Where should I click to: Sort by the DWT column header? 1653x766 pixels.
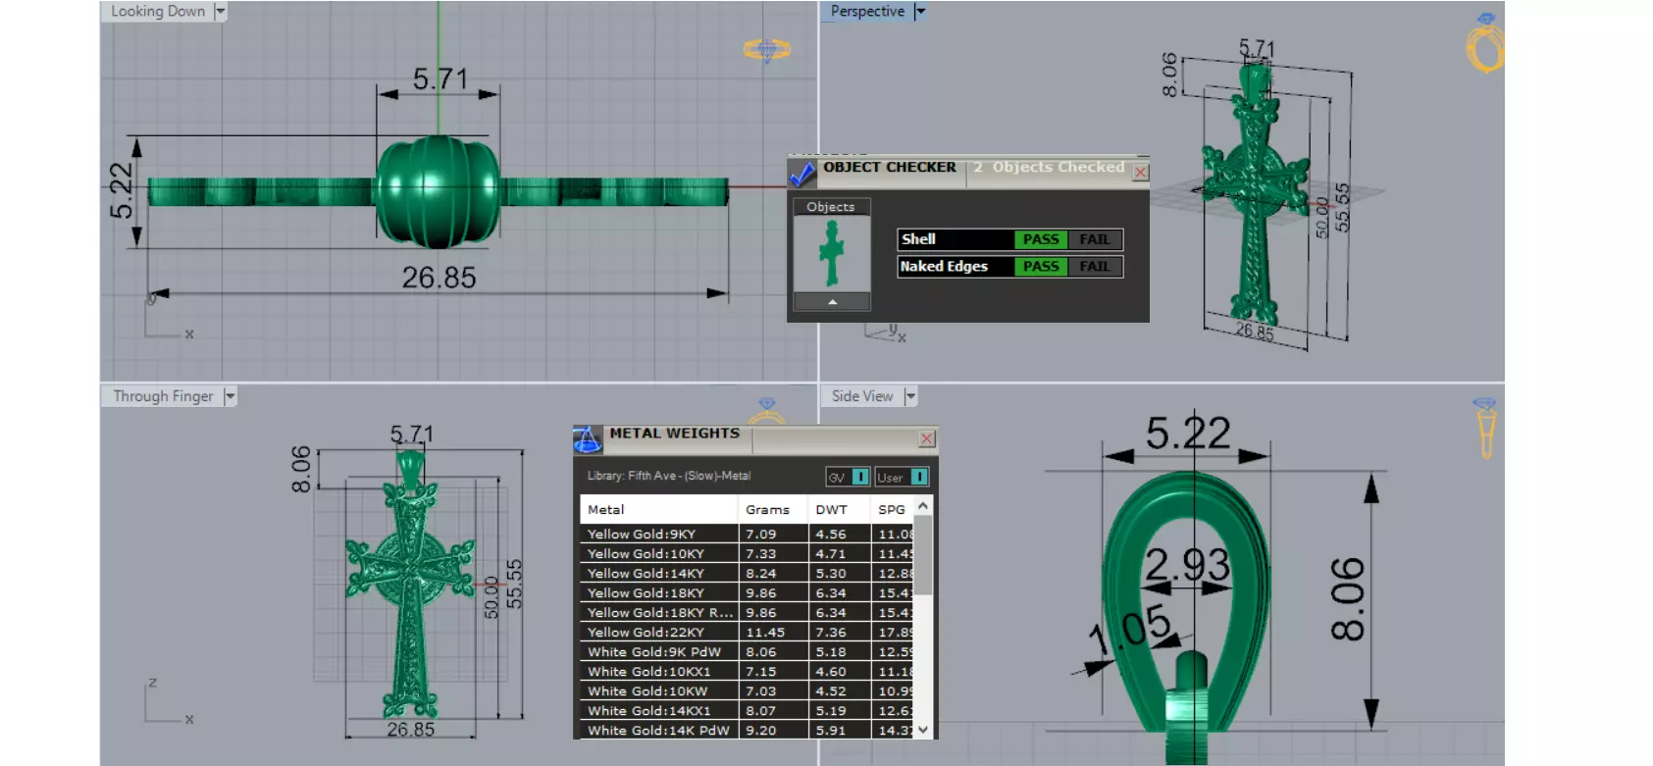tap(839, 509)
